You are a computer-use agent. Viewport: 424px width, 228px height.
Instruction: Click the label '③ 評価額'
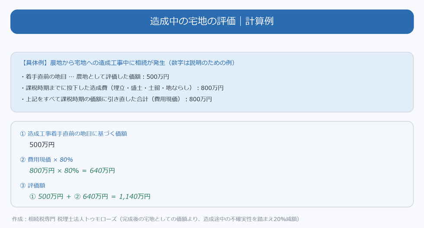[x=33, y=185]
